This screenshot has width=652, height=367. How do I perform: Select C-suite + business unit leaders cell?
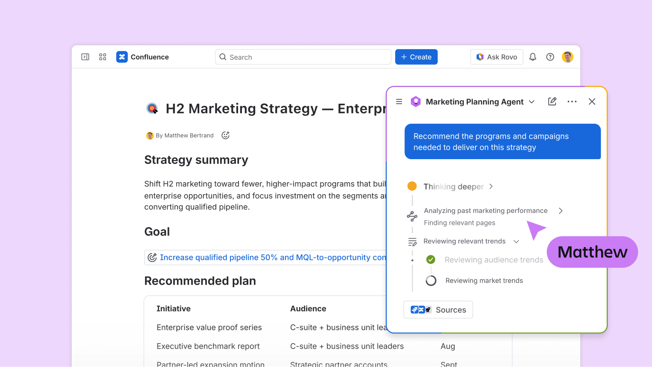pos(347,346)
